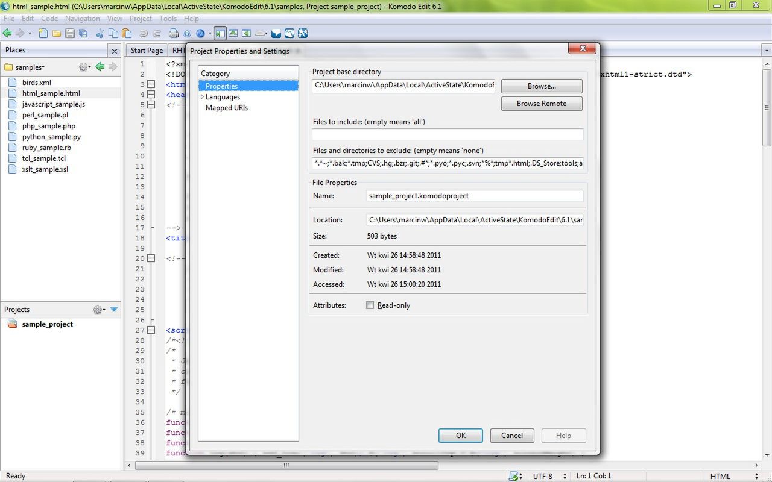Toggle the bottom pane visibility icon

(x=233, y=33)
